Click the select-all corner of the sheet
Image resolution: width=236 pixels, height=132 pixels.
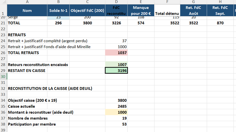pos(3,2)
